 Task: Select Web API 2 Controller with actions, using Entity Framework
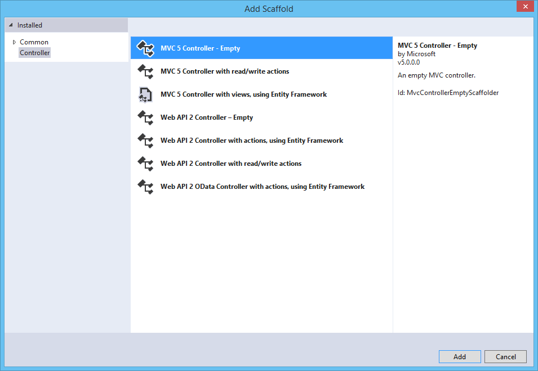point(261,141)
